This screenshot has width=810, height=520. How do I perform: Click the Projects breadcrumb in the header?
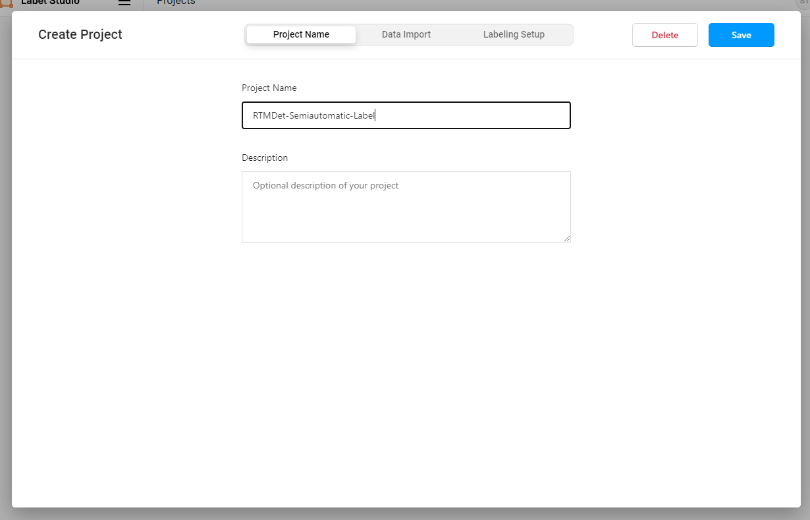(176, 3)
